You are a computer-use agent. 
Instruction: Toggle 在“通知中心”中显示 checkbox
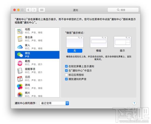click(66, 70)
